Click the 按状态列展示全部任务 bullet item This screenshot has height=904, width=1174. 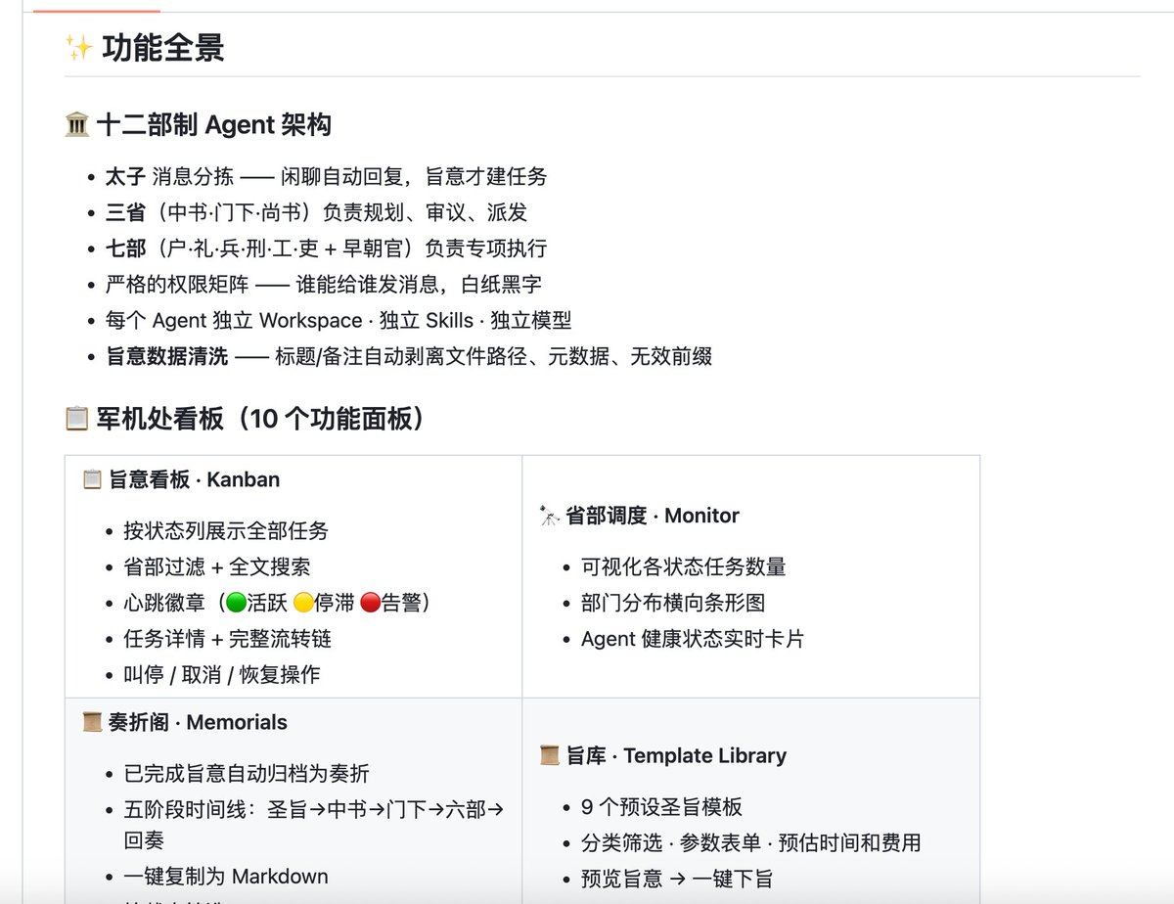click(x=225, y=532)
